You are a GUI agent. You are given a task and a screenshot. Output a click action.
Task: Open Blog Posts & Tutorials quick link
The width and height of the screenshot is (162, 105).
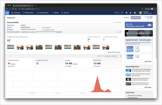(135, 96)
